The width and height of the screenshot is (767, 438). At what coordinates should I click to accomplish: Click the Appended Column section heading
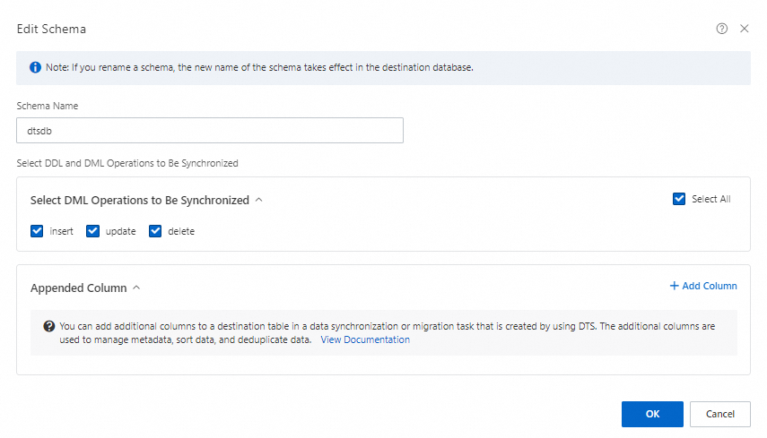[x=79, y=288]
